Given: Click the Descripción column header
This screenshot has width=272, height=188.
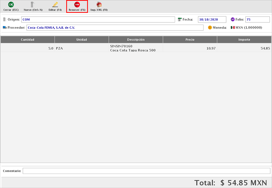Looking at the screenshot, I should [136, 40].
